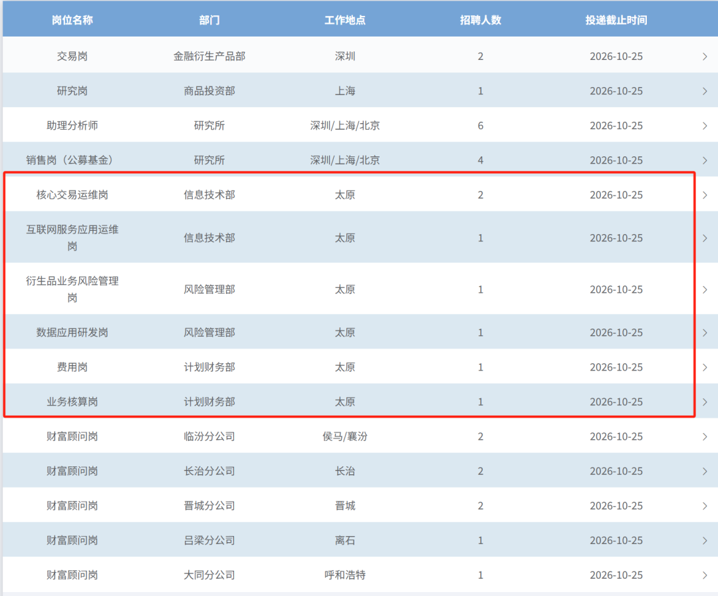The image size is (718, 596).
Task: Select the 招聘人数 column header
Action: coord(481,20)
